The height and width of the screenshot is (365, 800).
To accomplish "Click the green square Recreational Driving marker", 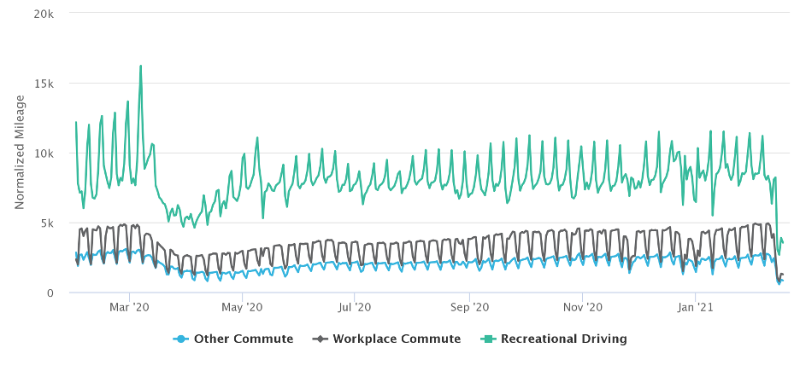I will coord(488,339).
